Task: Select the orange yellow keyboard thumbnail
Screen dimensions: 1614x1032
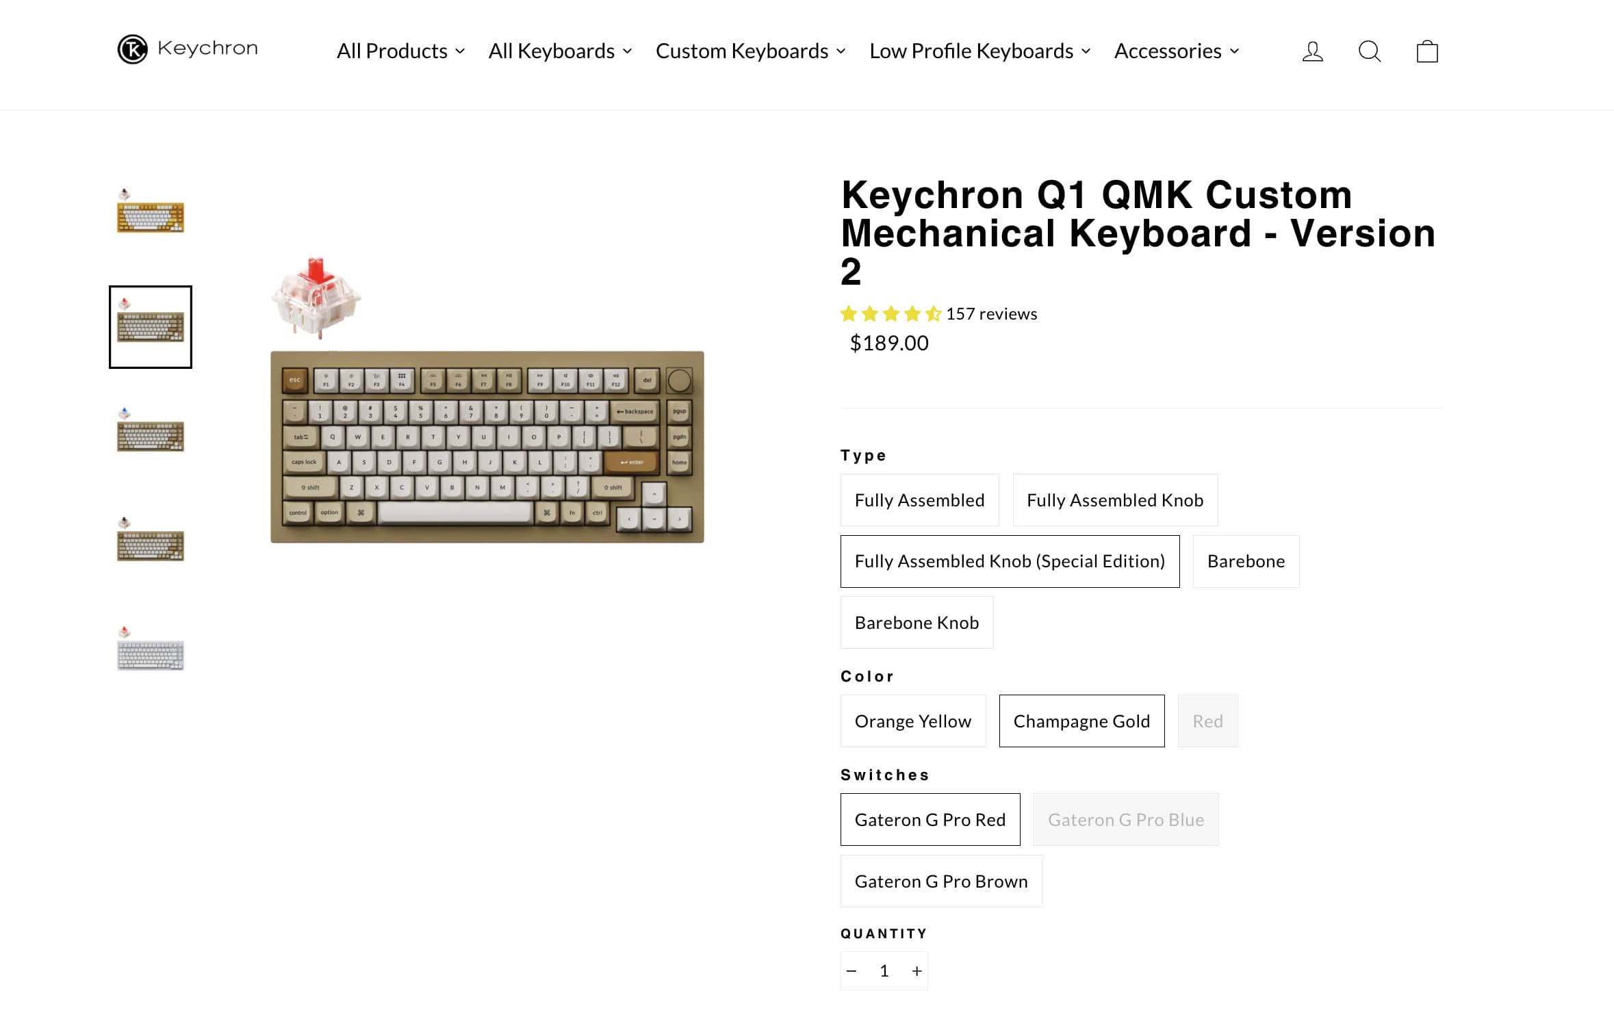Action: click(x=151, y=214)
